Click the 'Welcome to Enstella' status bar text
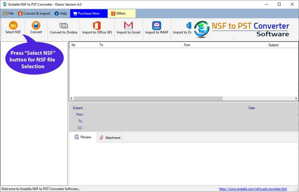299x192 pixels. point(41,189)
